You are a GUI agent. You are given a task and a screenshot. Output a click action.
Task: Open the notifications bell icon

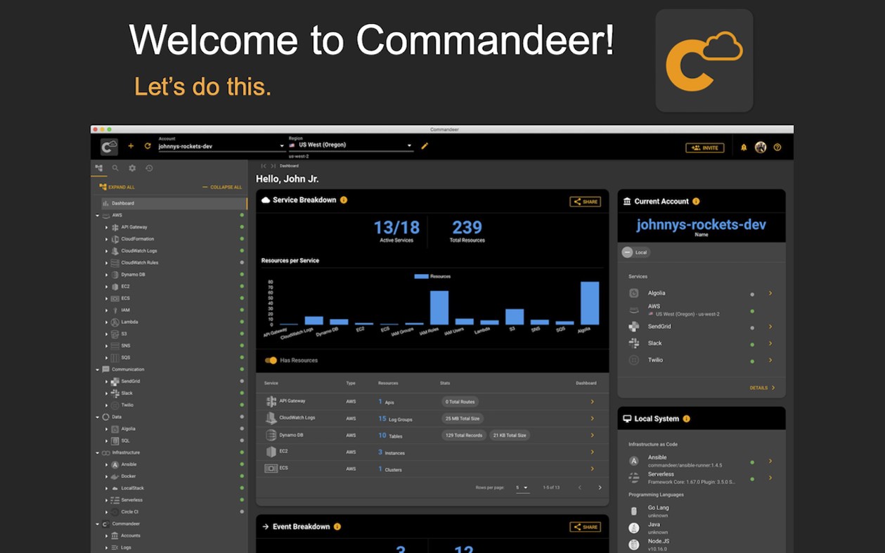(x=744, y=148)
